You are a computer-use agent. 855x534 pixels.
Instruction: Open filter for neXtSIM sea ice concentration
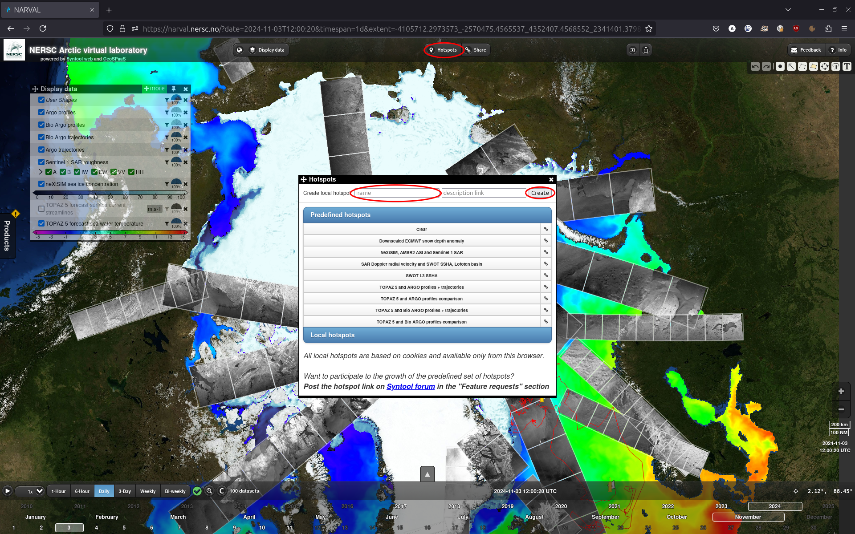(167, 184)
